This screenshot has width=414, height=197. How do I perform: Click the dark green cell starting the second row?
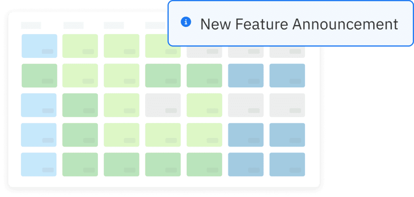(x=39, y=76)
